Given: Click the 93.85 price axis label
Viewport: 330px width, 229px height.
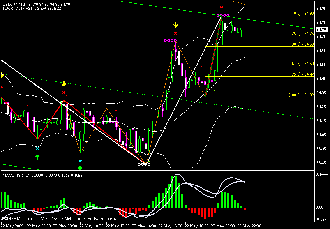Looking at the screenshot, I should pos(321,163).
